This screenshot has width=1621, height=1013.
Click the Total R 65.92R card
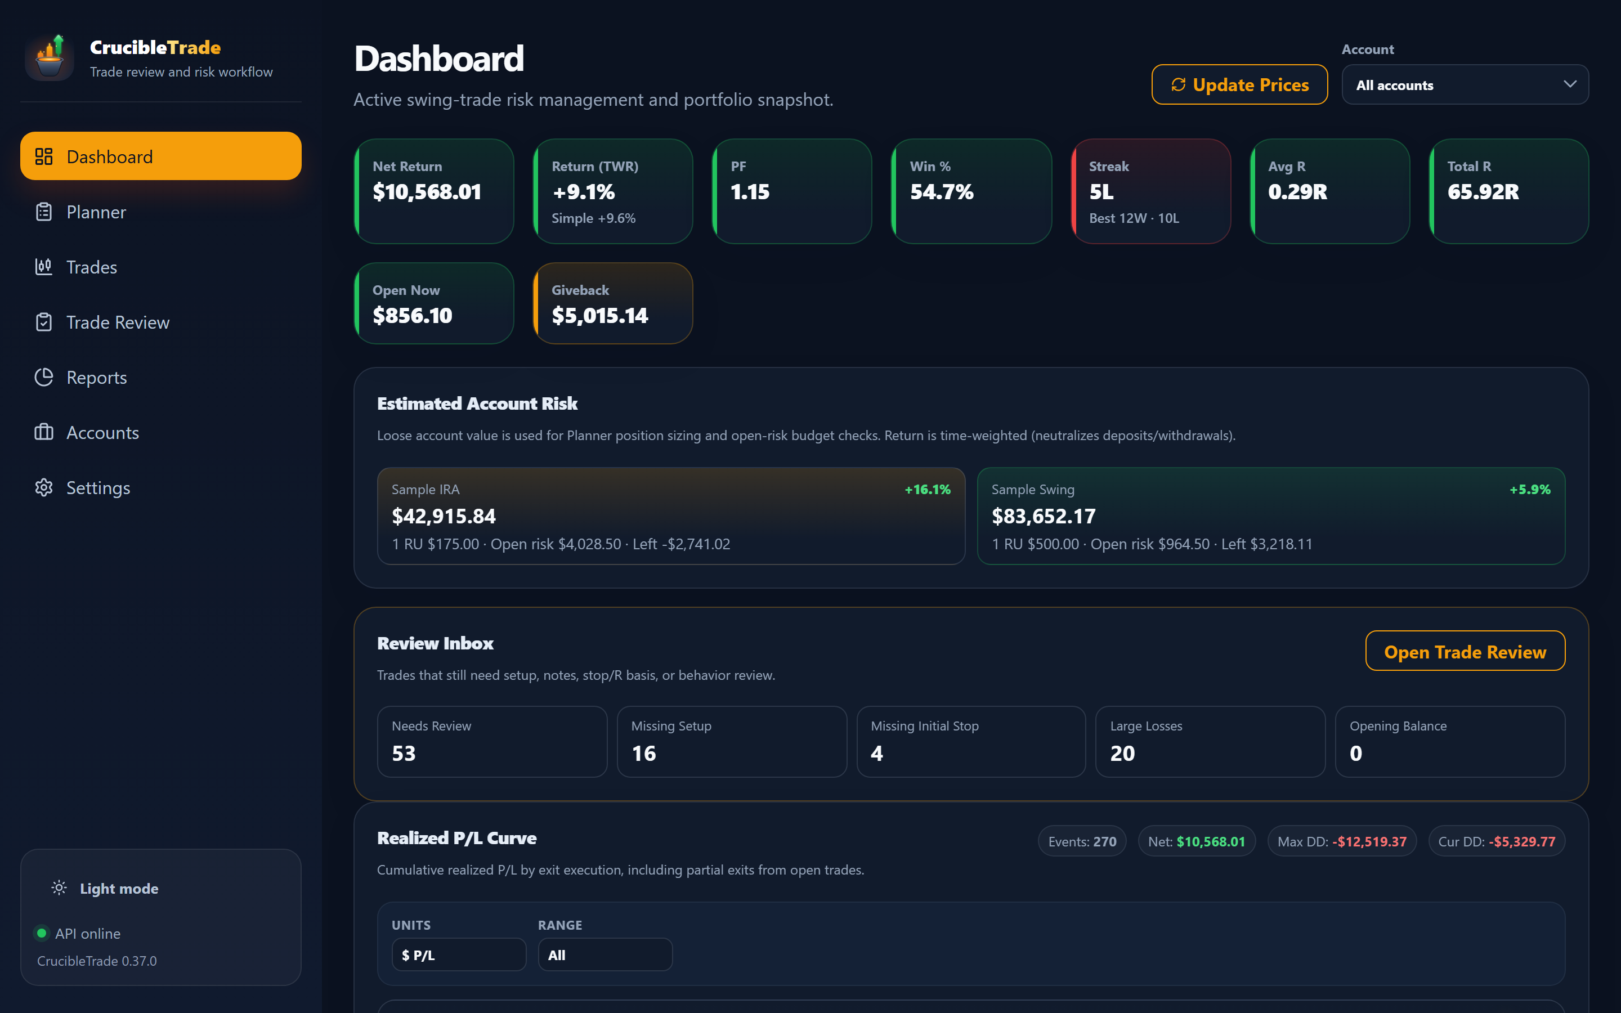coord(1508,191)
